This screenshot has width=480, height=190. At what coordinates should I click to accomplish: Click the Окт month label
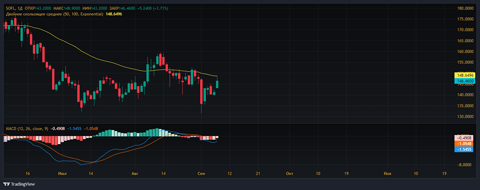click(289, 174)
